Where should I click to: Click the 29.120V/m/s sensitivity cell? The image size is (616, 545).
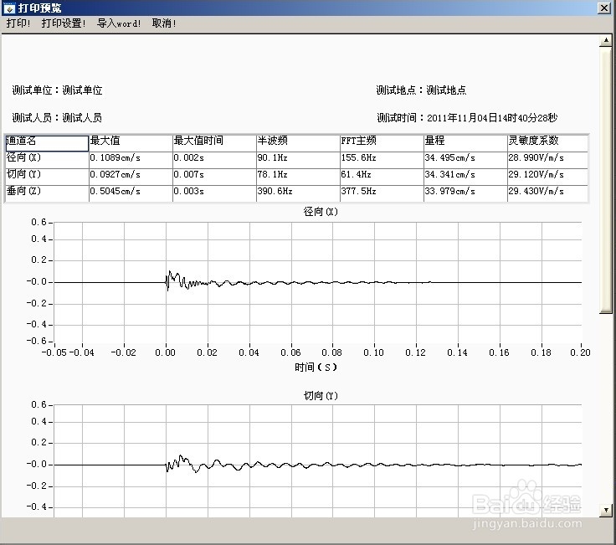click(x=547, y=177)
